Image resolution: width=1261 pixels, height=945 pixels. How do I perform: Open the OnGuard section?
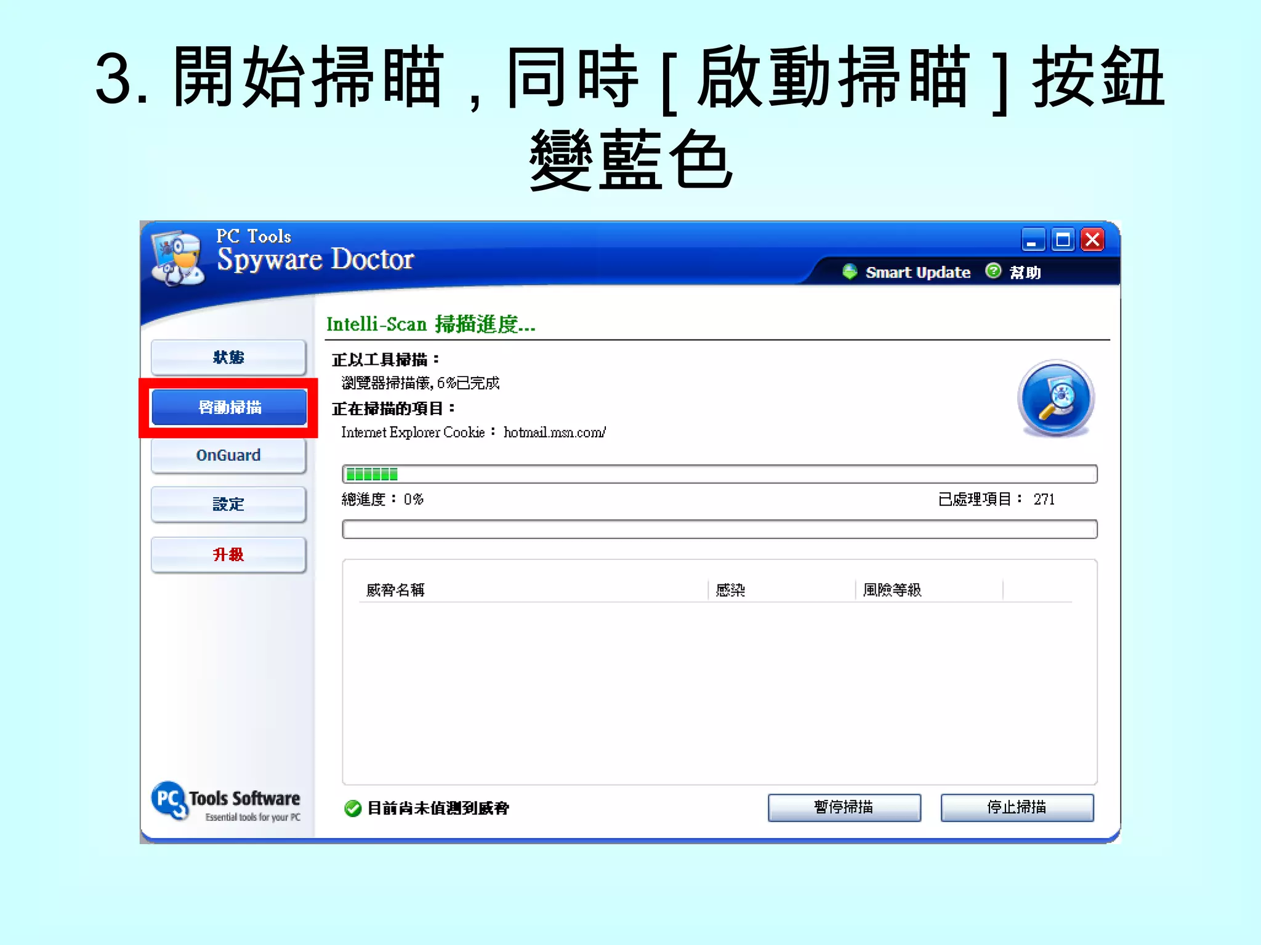(x=228, y=455)
